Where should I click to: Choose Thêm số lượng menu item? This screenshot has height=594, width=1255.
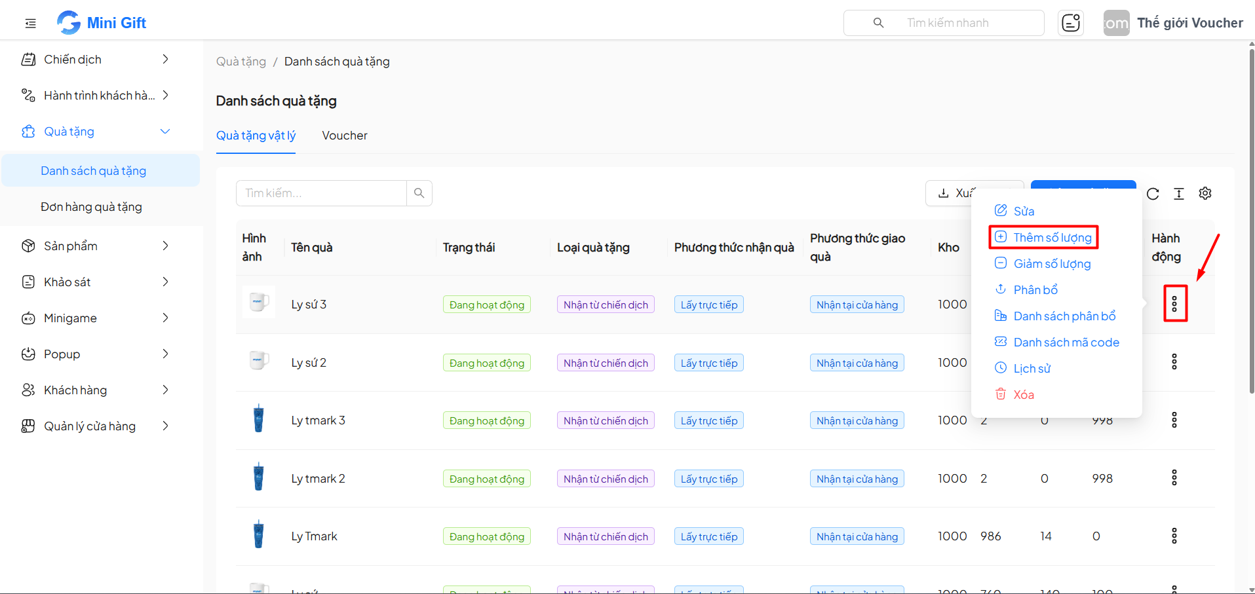1043,237
